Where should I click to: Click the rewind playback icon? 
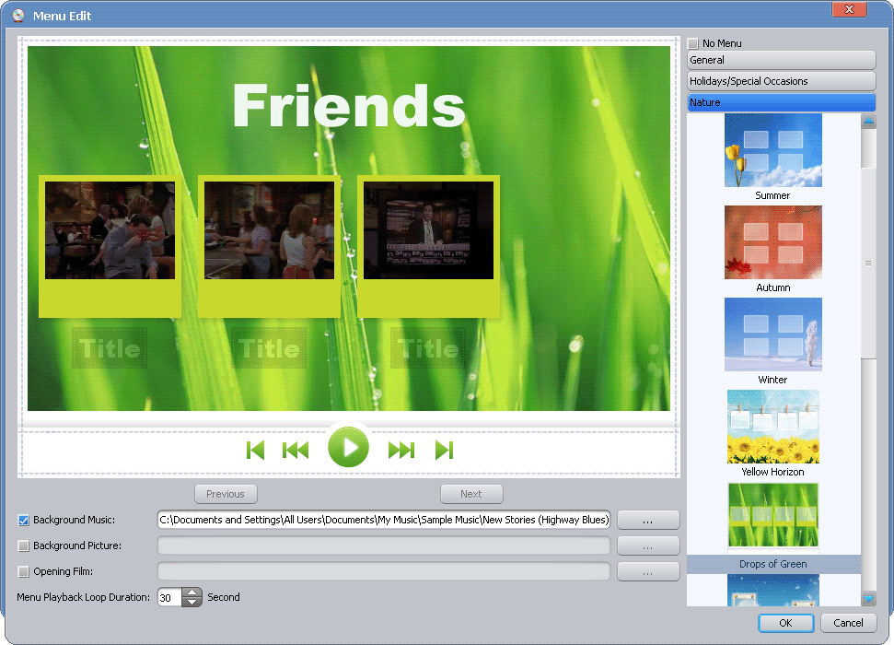(296, 451)
